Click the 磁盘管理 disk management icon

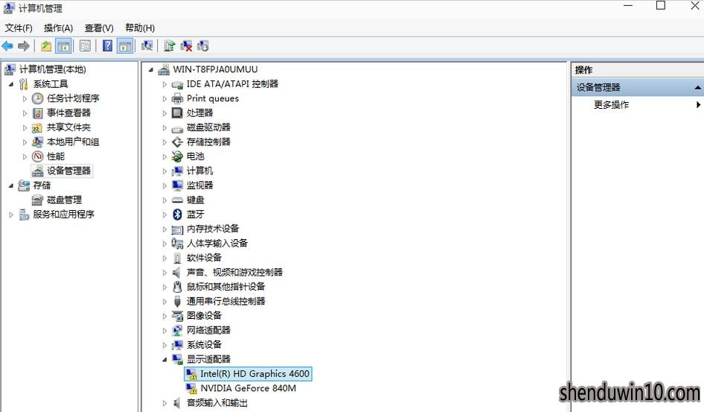point(38,200)
